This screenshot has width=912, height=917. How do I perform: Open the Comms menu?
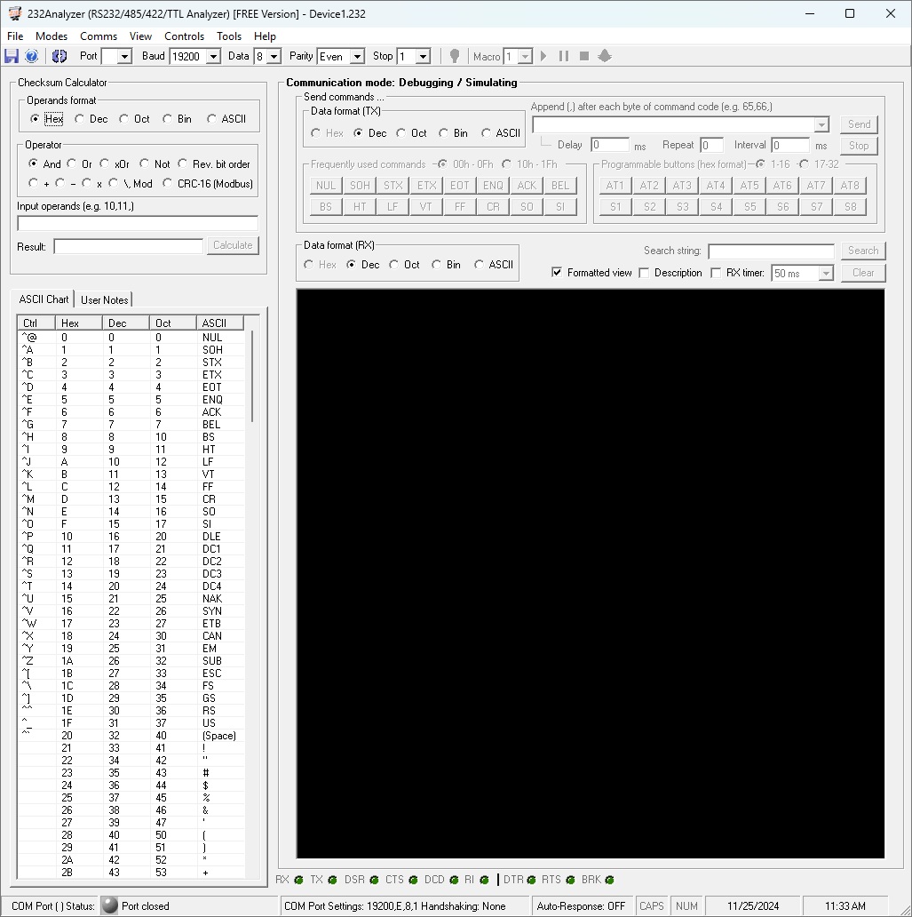98,36
